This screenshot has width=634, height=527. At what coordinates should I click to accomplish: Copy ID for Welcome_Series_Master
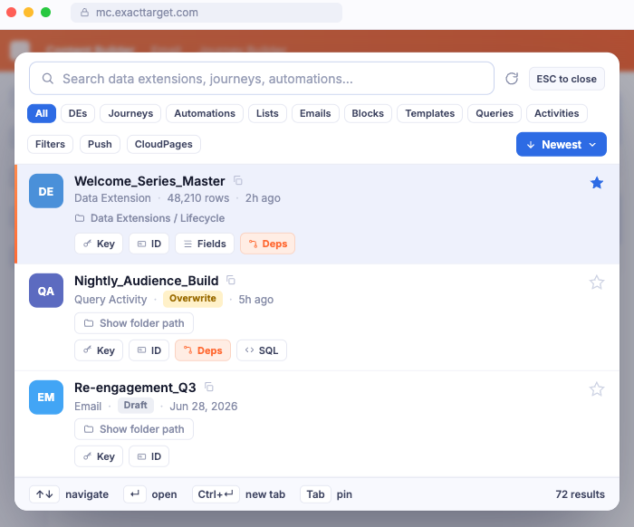tap(149, 244)
